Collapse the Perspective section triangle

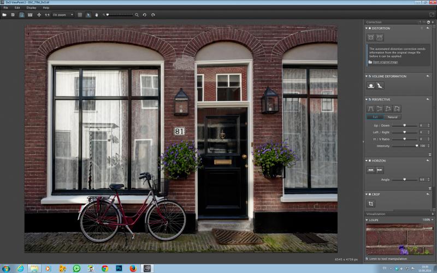(367, 99)
